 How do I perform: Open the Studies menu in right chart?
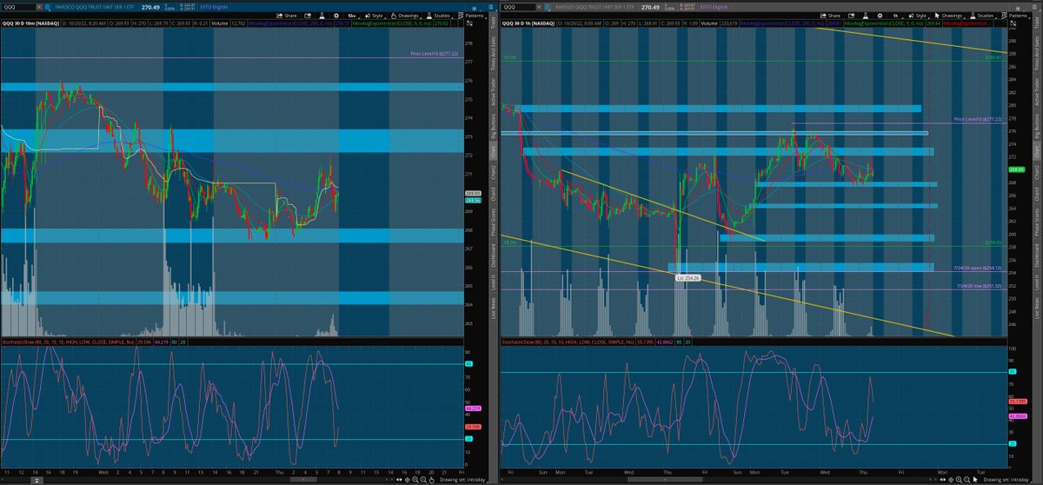pyautogui.click(x=983, y=16)
